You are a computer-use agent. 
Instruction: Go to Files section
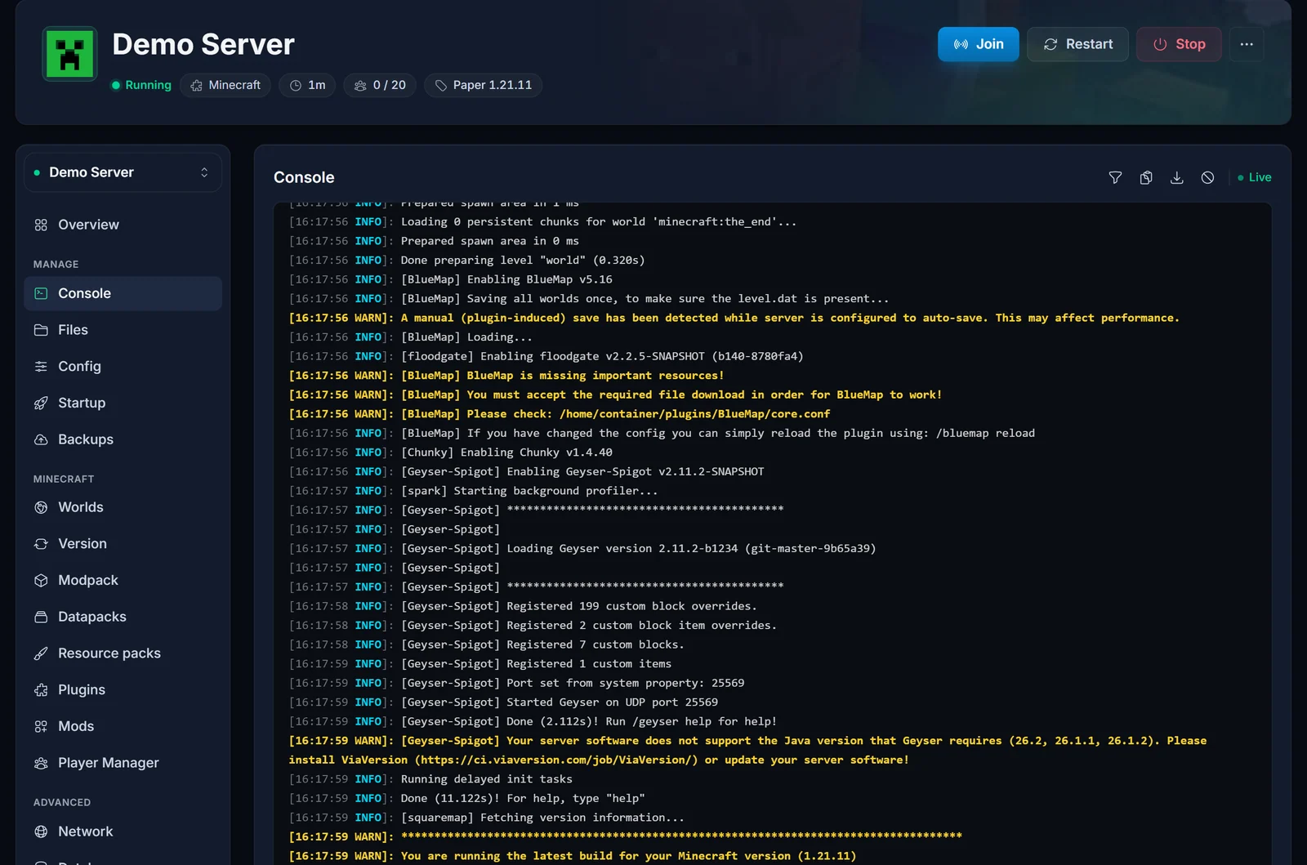[x=123, y=330]
